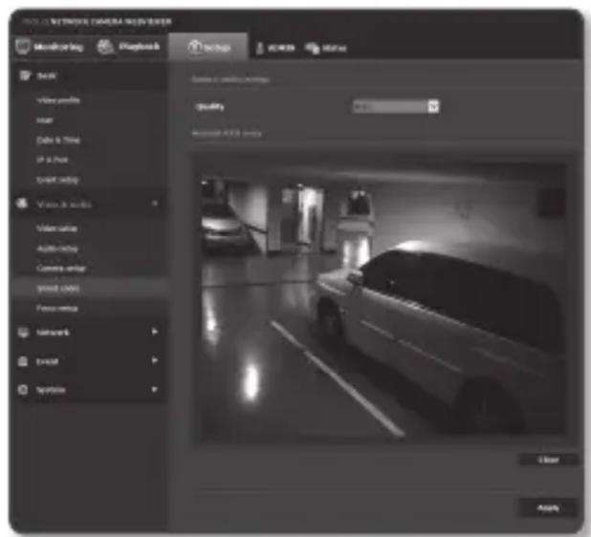Select the Network menu label
Screen dimensions: 591x537
pos(53,333)
